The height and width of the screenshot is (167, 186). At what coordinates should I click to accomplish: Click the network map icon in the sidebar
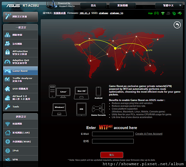7,35
